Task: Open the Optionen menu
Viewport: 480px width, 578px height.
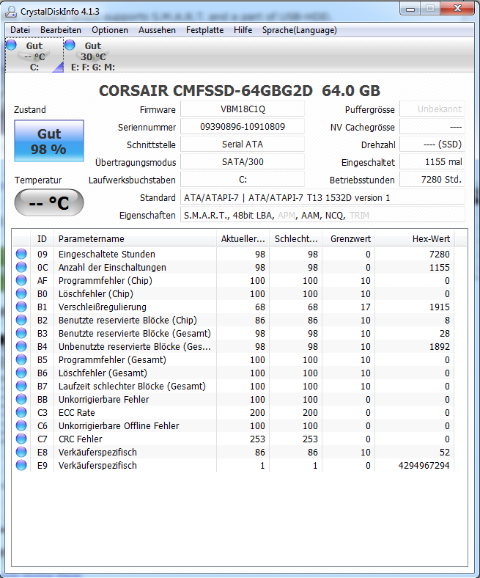Action: coord(110,30)
